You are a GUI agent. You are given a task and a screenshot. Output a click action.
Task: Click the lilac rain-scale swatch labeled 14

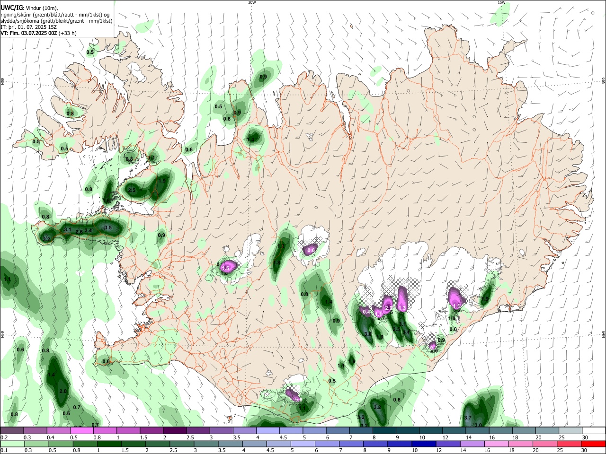point(472,444)
